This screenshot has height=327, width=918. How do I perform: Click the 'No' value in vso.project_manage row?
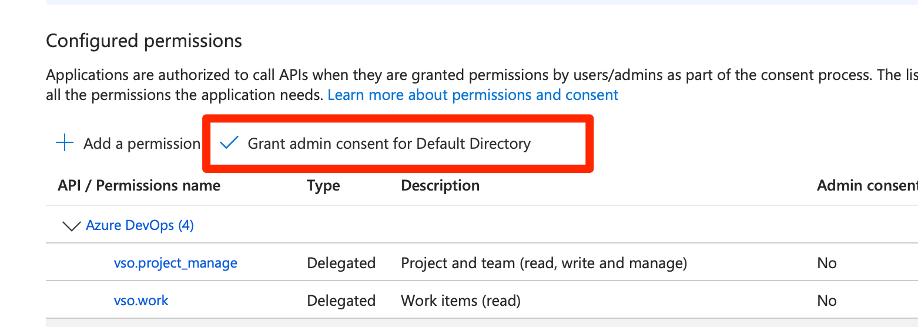coord(826,263)
